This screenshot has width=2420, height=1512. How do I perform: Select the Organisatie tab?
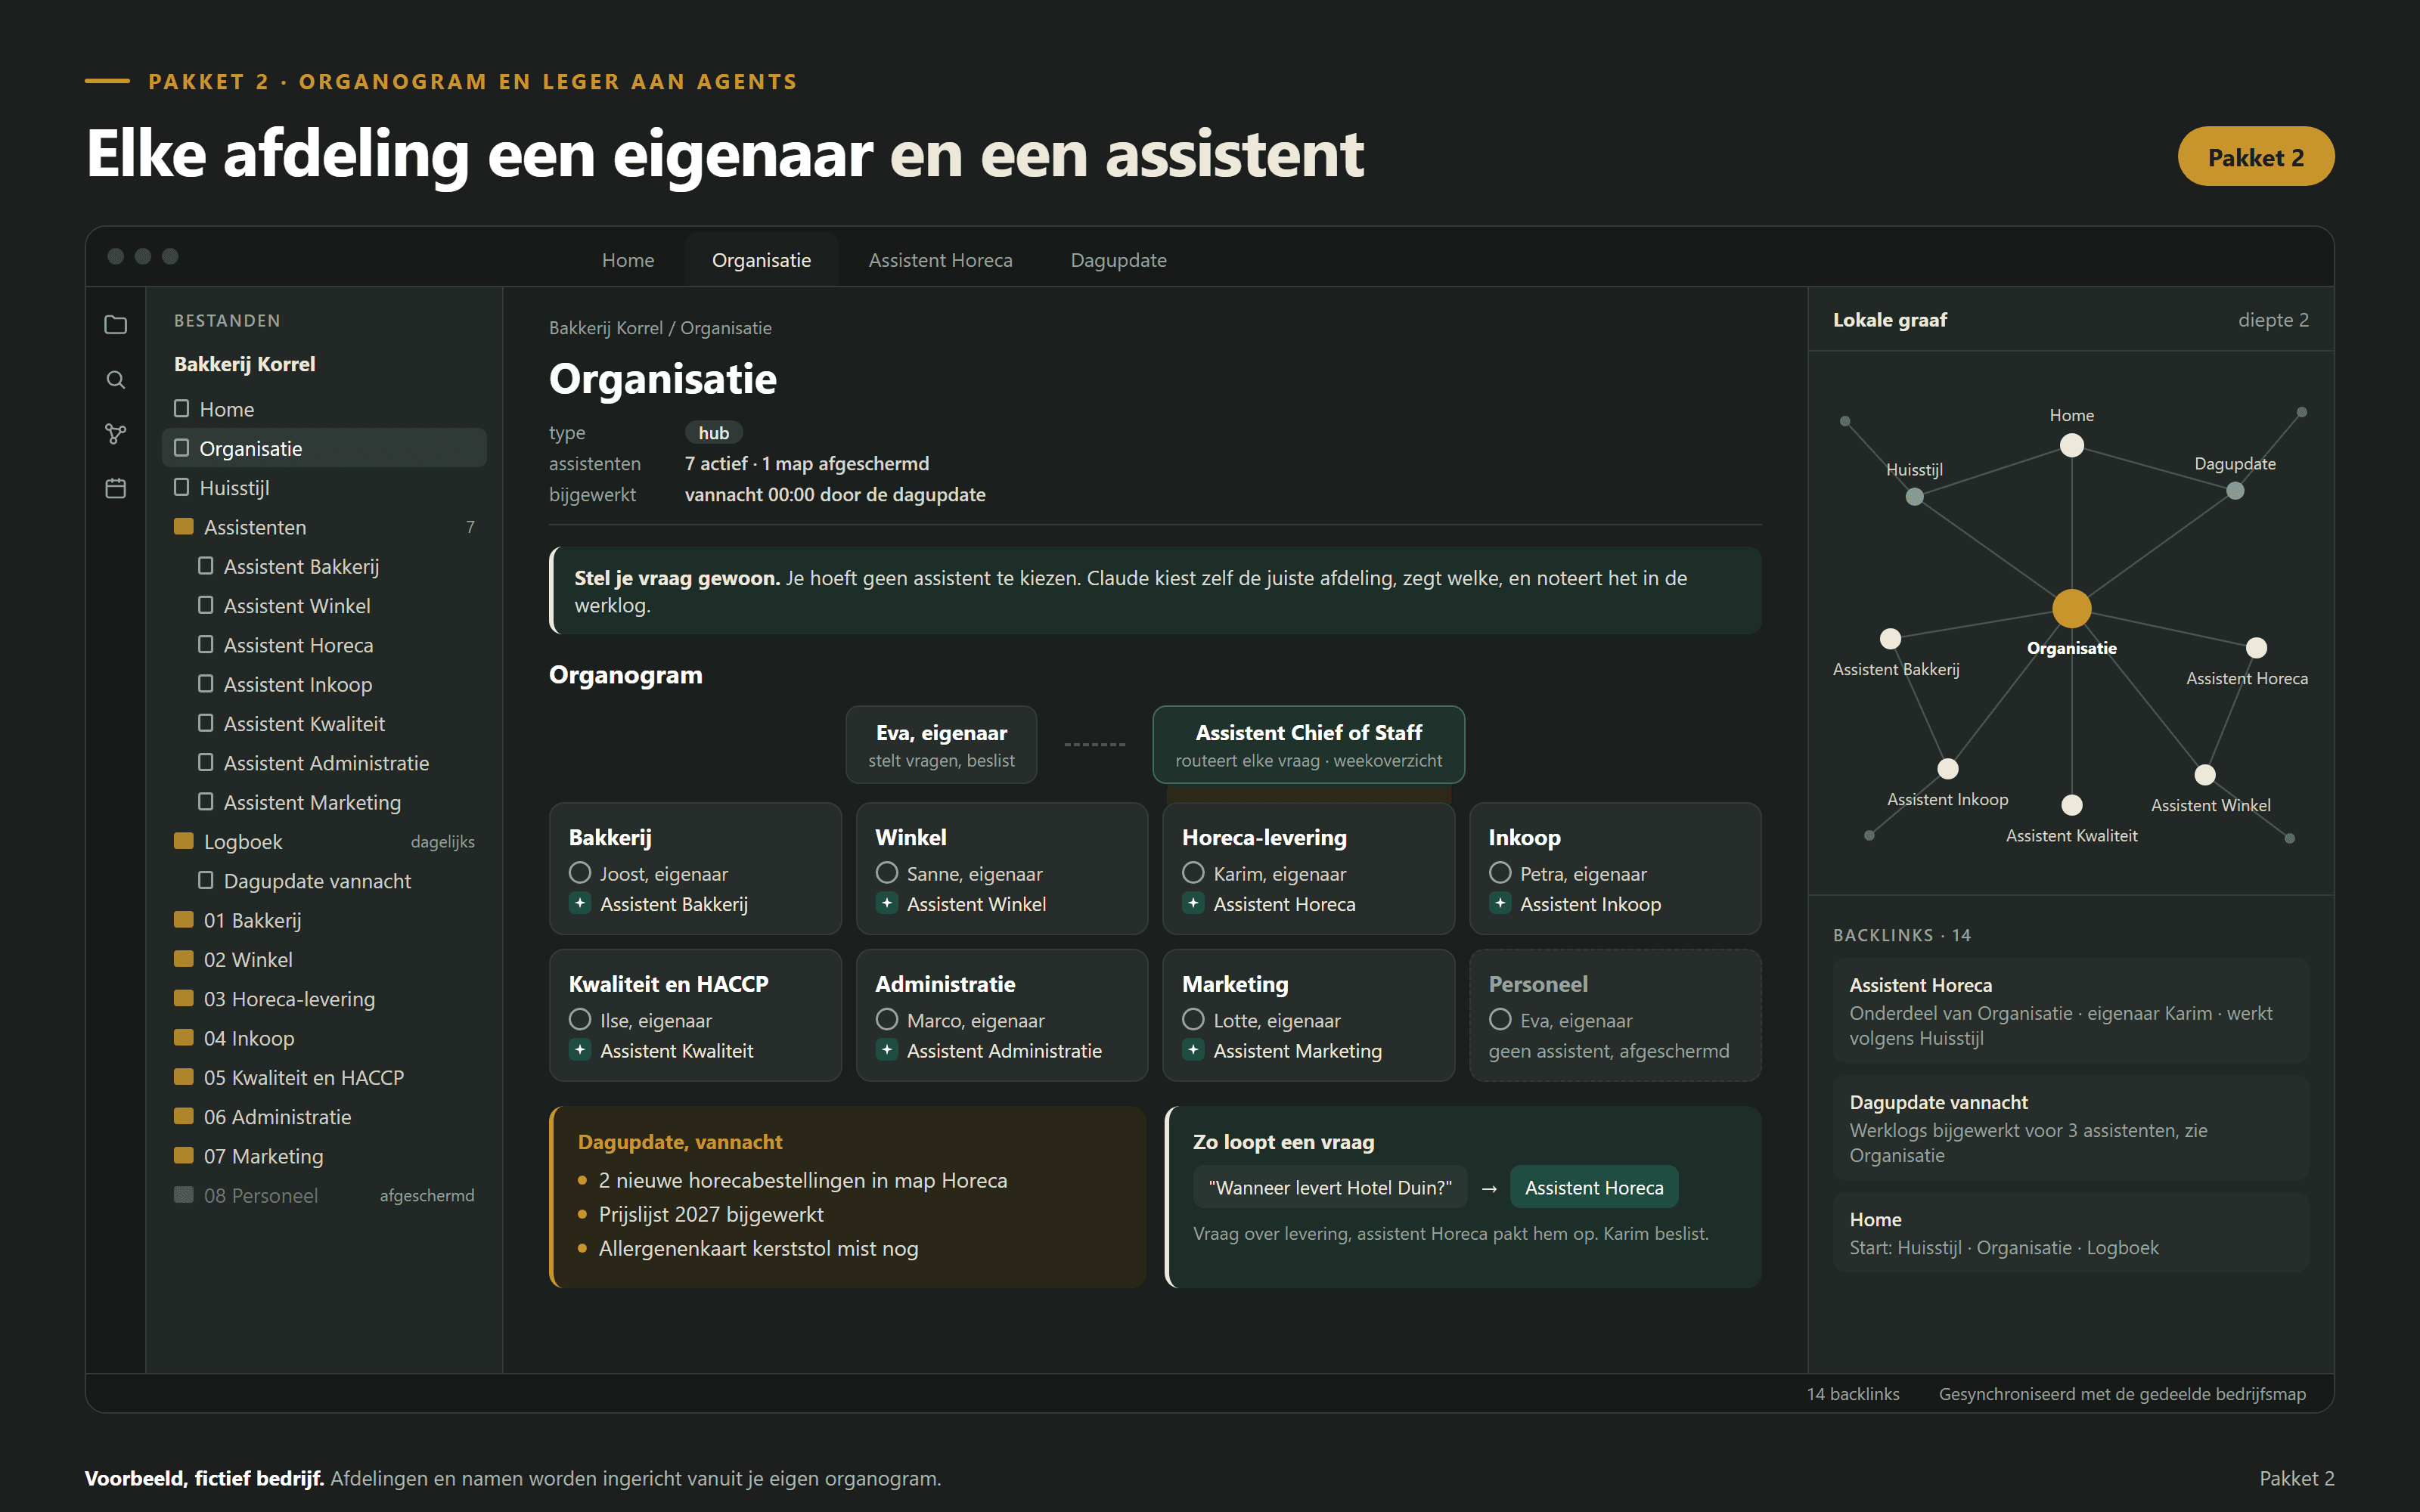[761, 260]
